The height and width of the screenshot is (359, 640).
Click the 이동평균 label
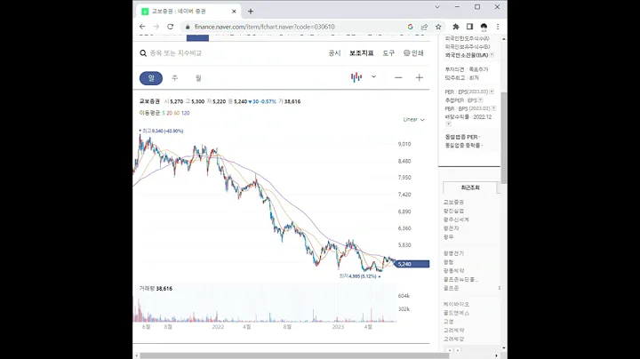(150, 113)
